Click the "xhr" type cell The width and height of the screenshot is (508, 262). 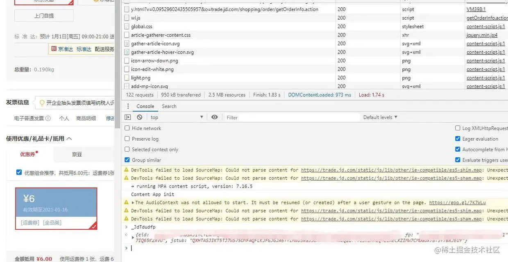406,35
